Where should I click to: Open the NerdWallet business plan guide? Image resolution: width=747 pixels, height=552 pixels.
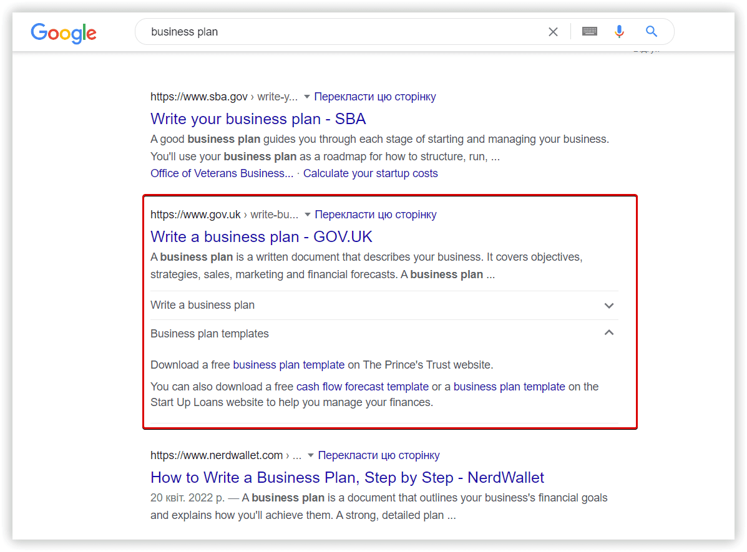coord(347,477)
